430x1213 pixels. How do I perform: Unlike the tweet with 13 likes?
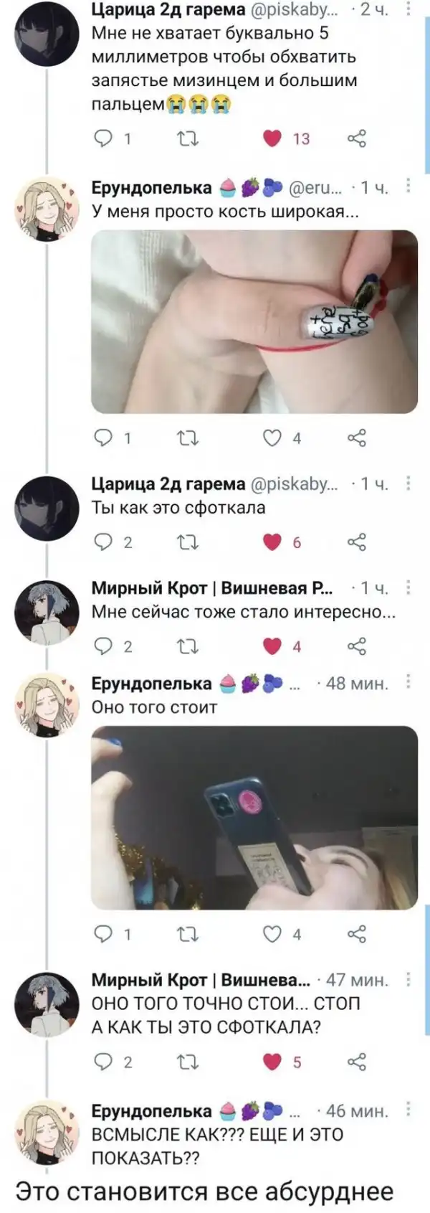click(x=272, y=138)
